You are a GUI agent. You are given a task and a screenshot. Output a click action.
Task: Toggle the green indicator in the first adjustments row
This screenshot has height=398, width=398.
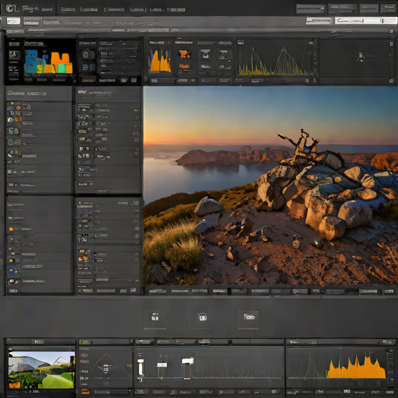135,110
